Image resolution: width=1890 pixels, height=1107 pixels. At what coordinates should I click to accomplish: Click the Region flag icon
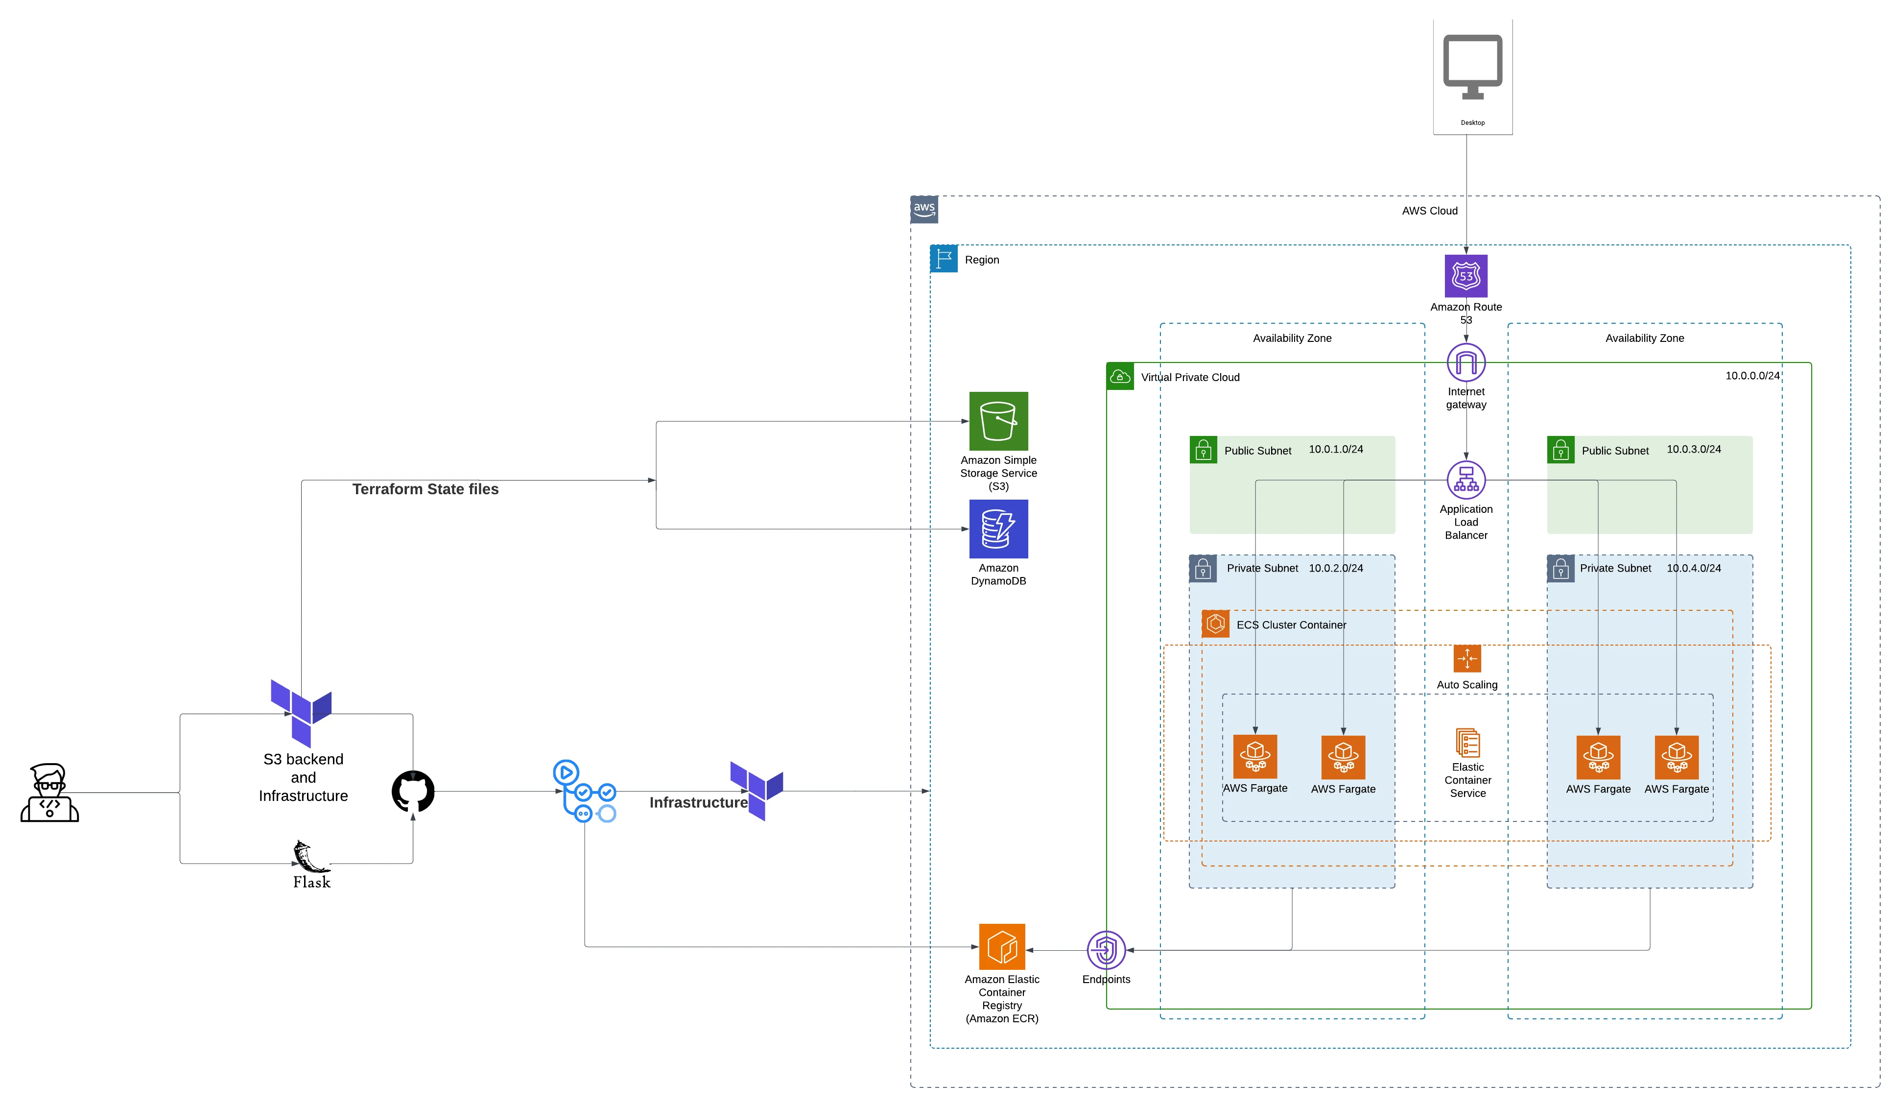[x=944, y=258]
